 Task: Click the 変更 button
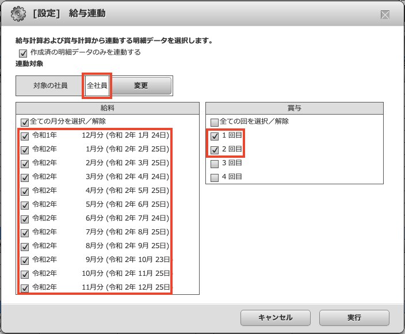(141, 86)
